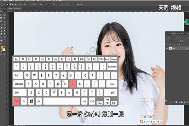Select the Clone Stamp tool

(x=1, y=25)
